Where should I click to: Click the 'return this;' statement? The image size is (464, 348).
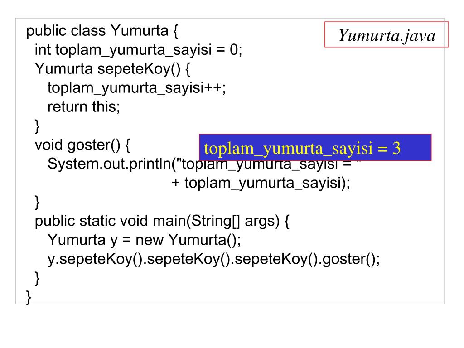pyautogui.click(x=84, y=107)
